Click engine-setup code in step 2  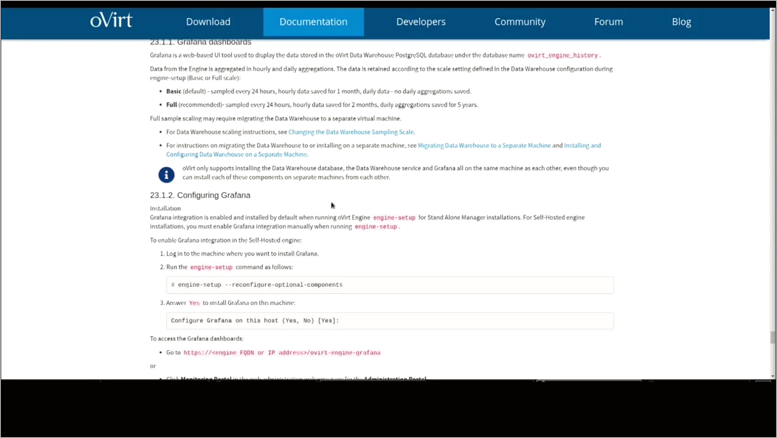point(211,267)
